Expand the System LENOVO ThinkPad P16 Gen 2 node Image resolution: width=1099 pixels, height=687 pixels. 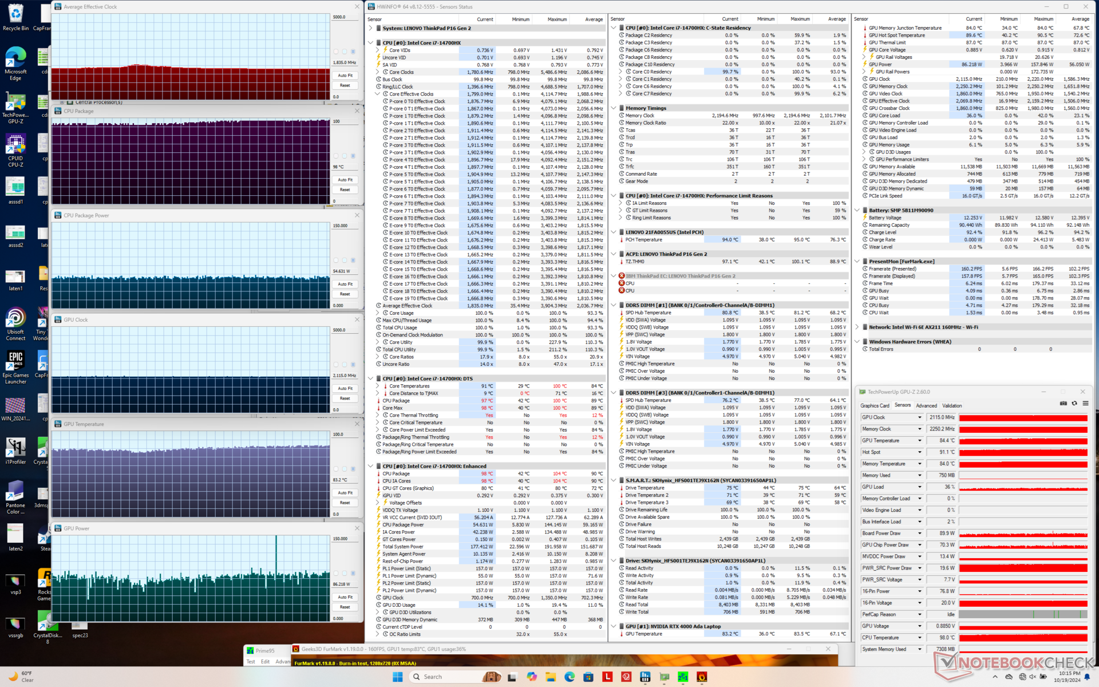(x=371, y=28)
